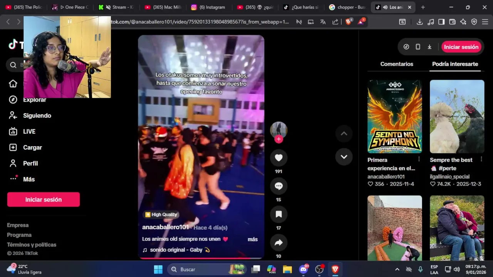Switch to the One Piece browser tab
493x277 pixels.
click(71, 7)
